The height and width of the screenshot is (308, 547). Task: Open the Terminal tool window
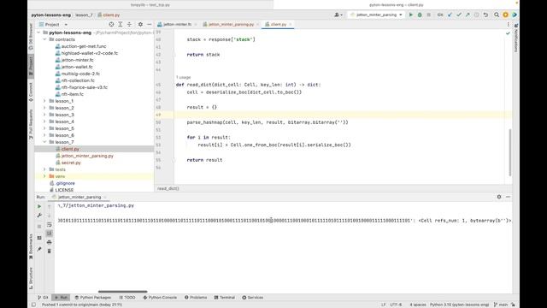224,298
